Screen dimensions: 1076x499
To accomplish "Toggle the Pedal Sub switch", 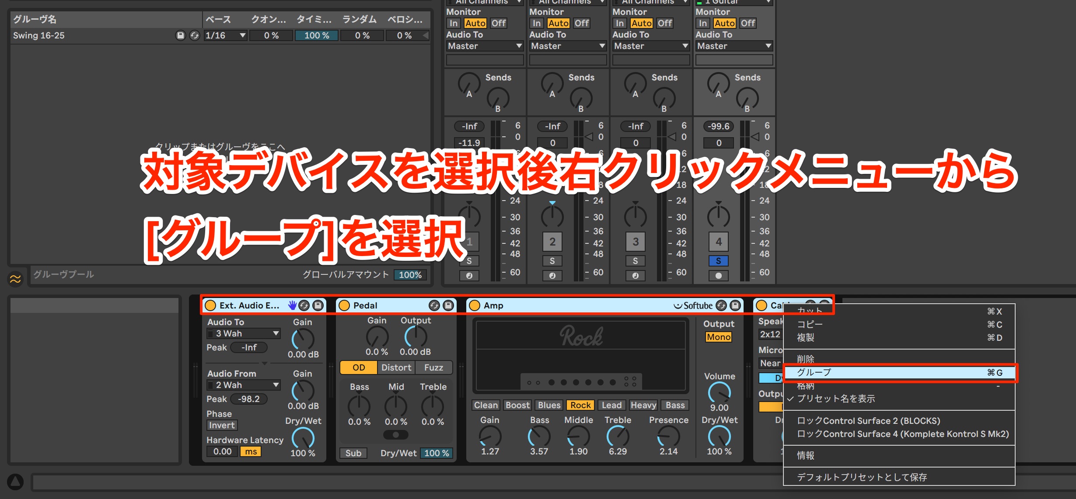I will (x=353, y=453).
